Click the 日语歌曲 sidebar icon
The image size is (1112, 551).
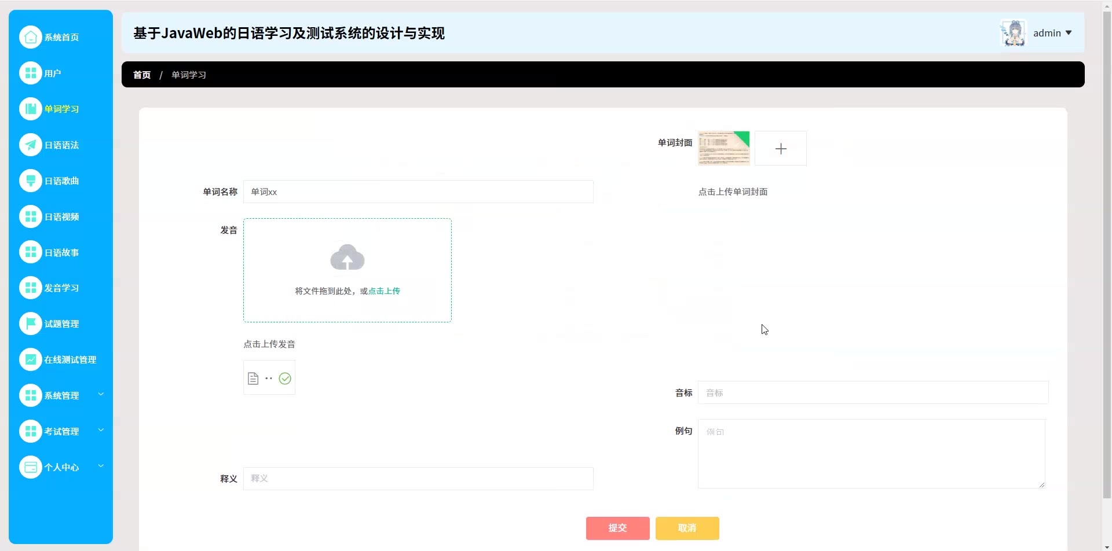pyautogui.click(x=31, y=181)
